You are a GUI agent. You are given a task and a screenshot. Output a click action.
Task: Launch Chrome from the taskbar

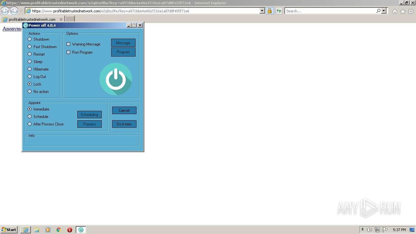click(x=59, y=230)
